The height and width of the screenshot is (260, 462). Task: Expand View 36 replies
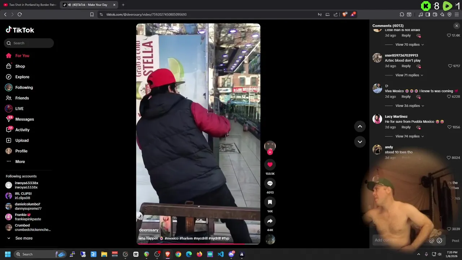pos(410,106)
